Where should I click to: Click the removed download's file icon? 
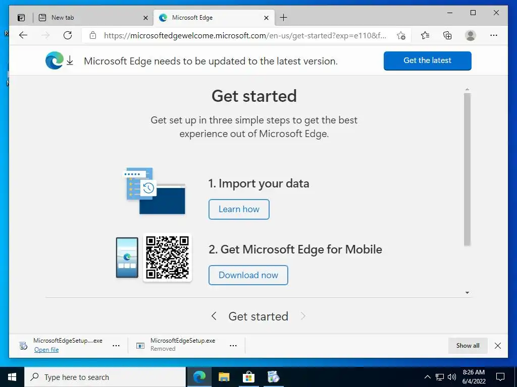(140, 346)
